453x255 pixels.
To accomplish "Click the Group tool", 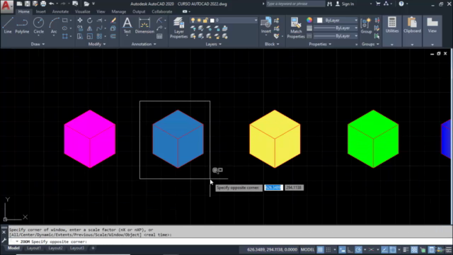I will pos(366,26).
